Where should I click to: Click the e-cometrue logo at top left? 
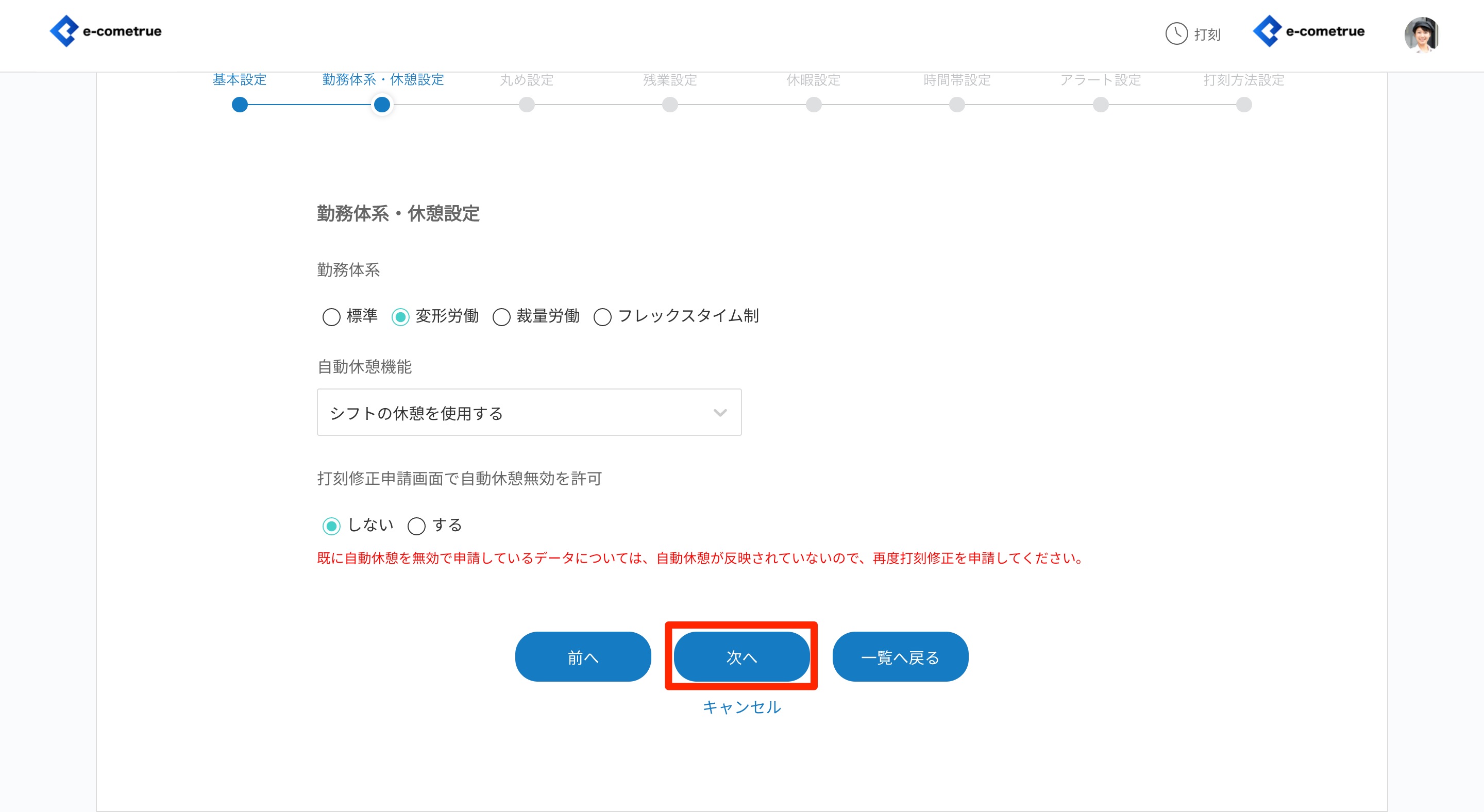[x=106, y=31]
